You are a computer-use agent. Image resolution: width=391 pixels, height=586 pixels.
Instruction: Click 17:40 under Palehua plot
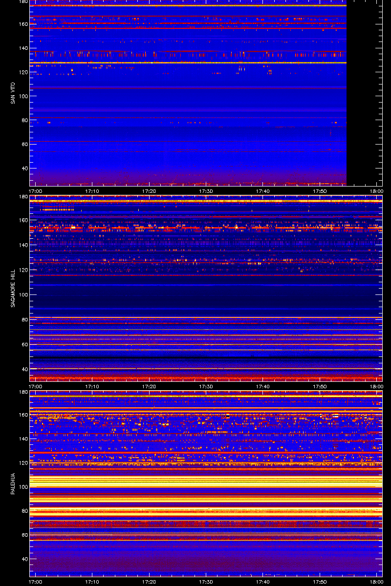[263, 582]
